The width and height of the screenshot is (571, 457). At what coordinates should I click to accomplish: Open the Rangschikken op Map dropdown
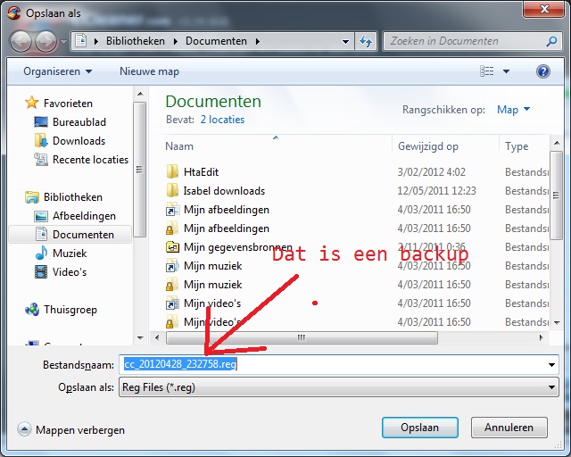[514, 109]
